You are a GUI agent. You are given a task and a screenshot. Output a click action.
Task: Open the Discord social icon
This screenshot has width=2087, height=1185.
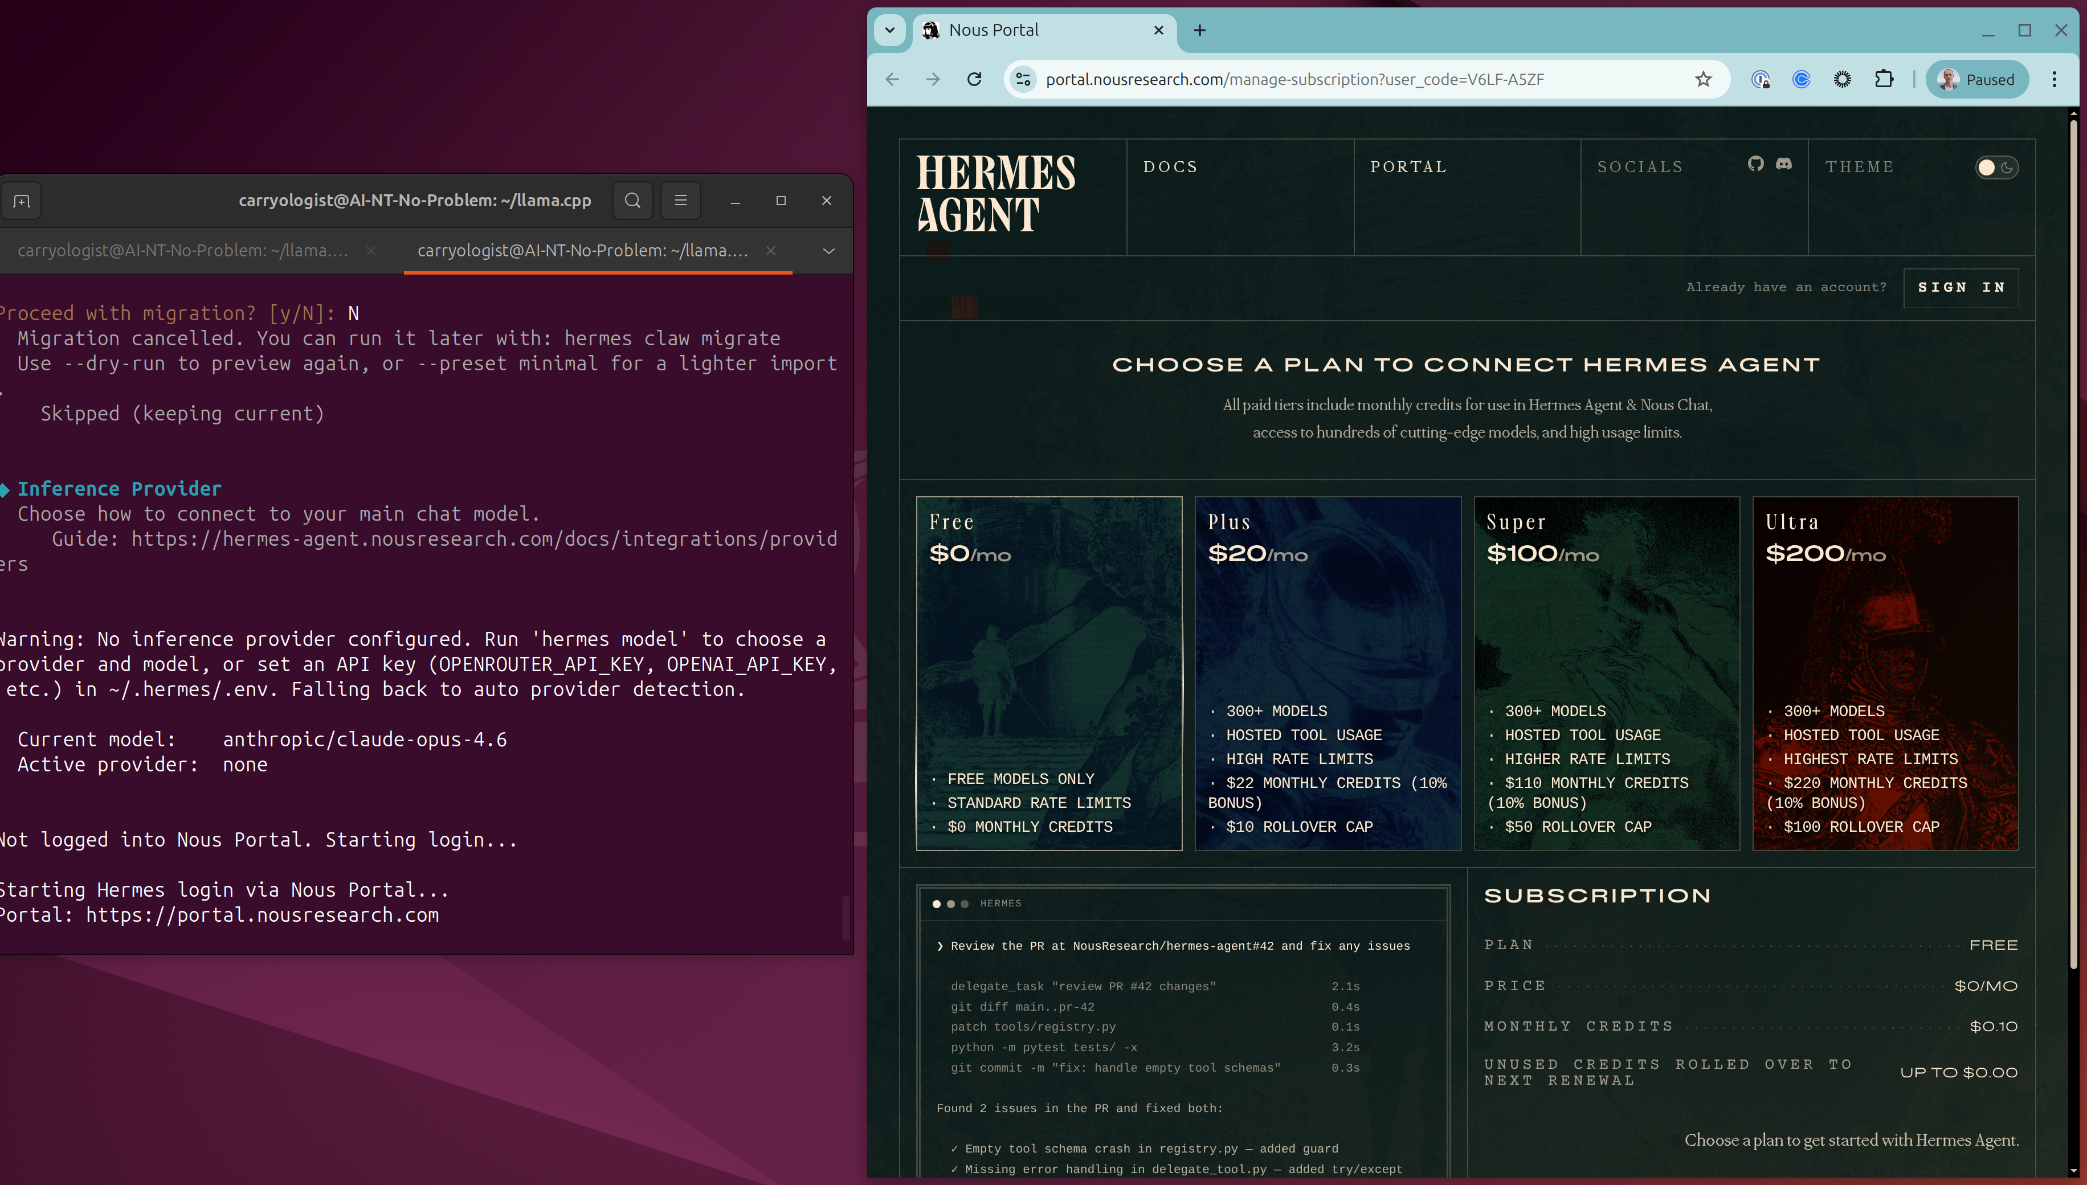tap(1783, 165)
